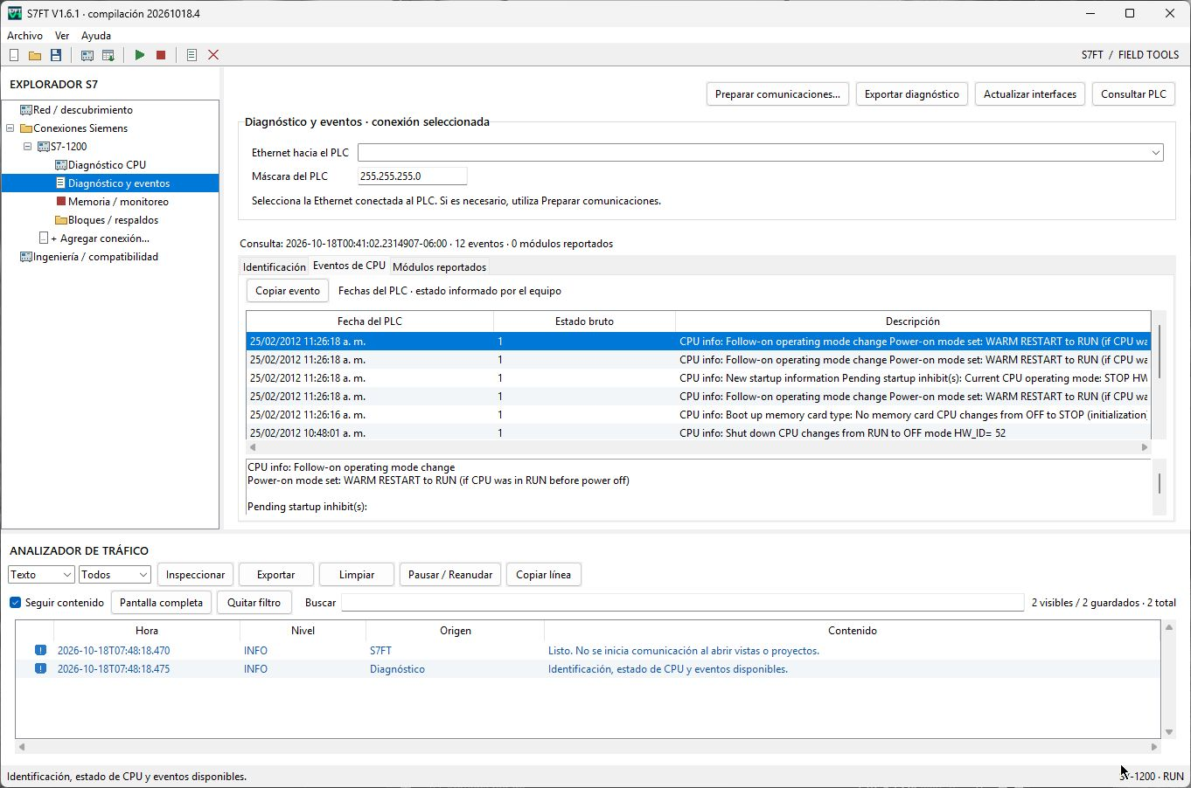
Task: Click the PLC device toolbar icon
Action: (87, 55)
